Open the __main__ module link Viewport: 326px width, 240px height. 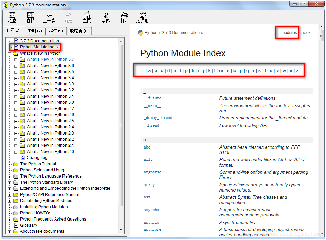point(152,105)
